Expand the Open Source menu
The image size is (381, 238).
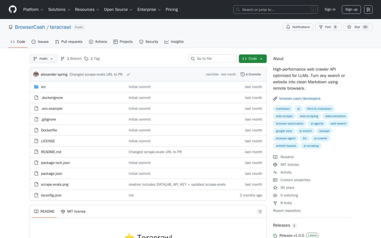pyautogui.click(x=118, y=10)
